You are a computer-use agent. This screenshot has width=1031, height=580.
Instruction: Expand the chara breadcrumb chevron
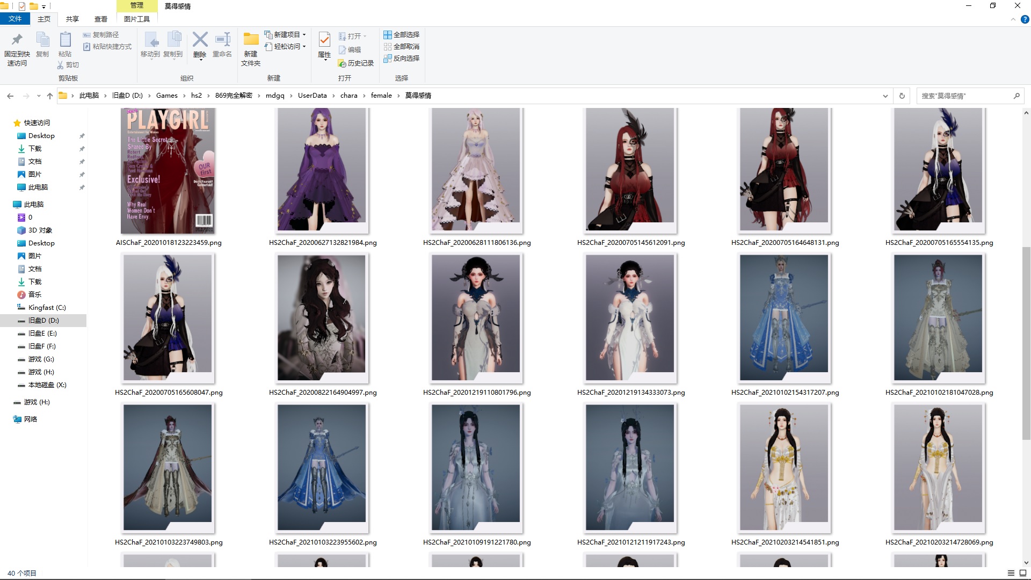[364, 96]
